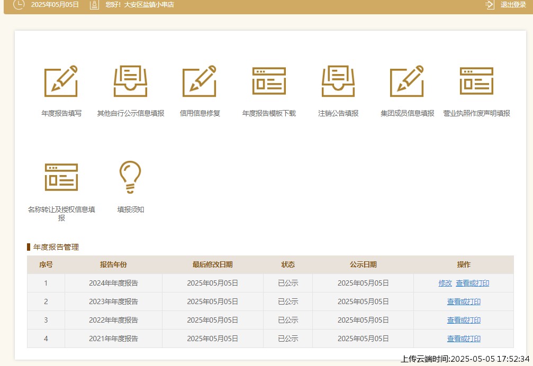Image resolution: width=533 pixels, height=366 pixels.
Task: Click the logout arrow icon
Action: point(490,5)
